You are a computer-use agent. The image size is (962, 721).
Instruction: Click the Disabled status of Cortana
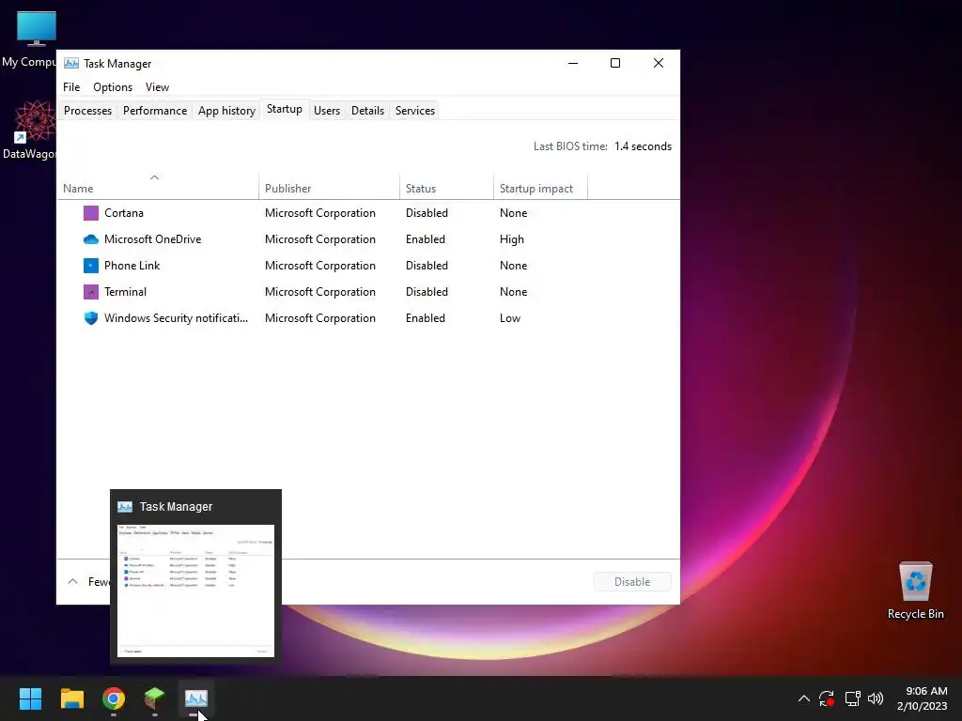427,213
